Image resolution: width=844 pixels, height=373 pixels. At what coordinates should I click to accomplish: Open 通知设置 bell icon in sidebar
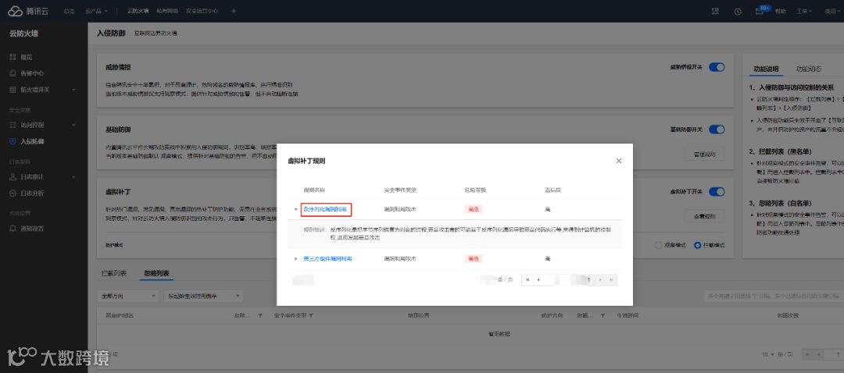[x=13, y=229]
